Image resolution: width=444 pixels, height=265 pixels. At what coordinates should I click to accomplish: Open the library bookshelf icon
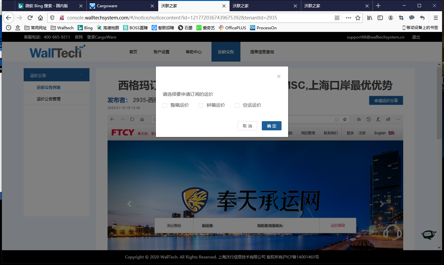(x=370, y=18)
